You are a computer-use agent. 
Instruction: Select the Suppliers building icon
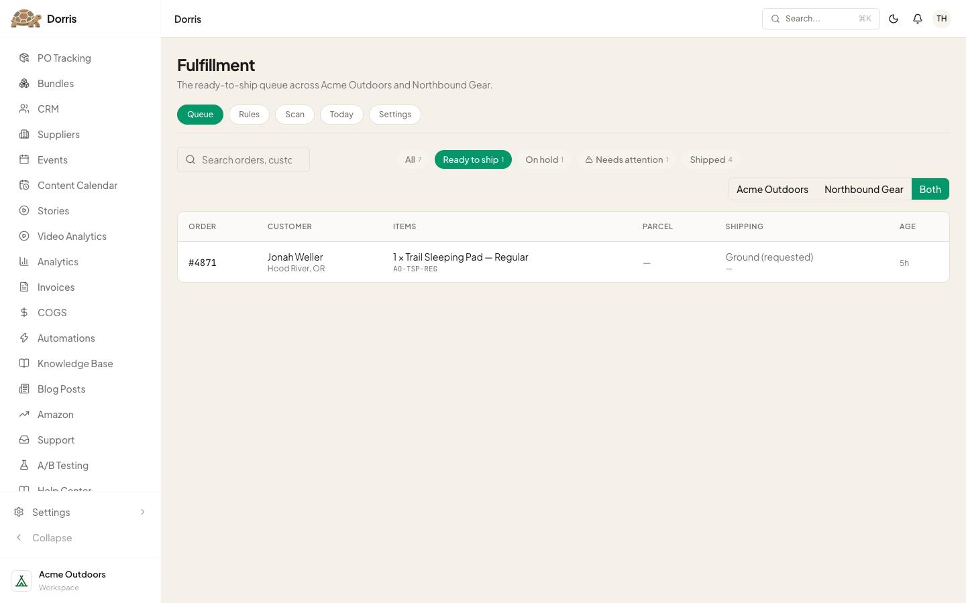(24, 135)
